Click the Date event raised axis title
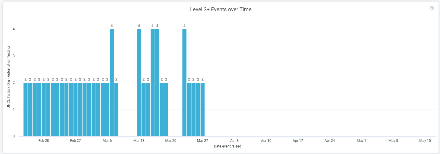 click(227, 146)
